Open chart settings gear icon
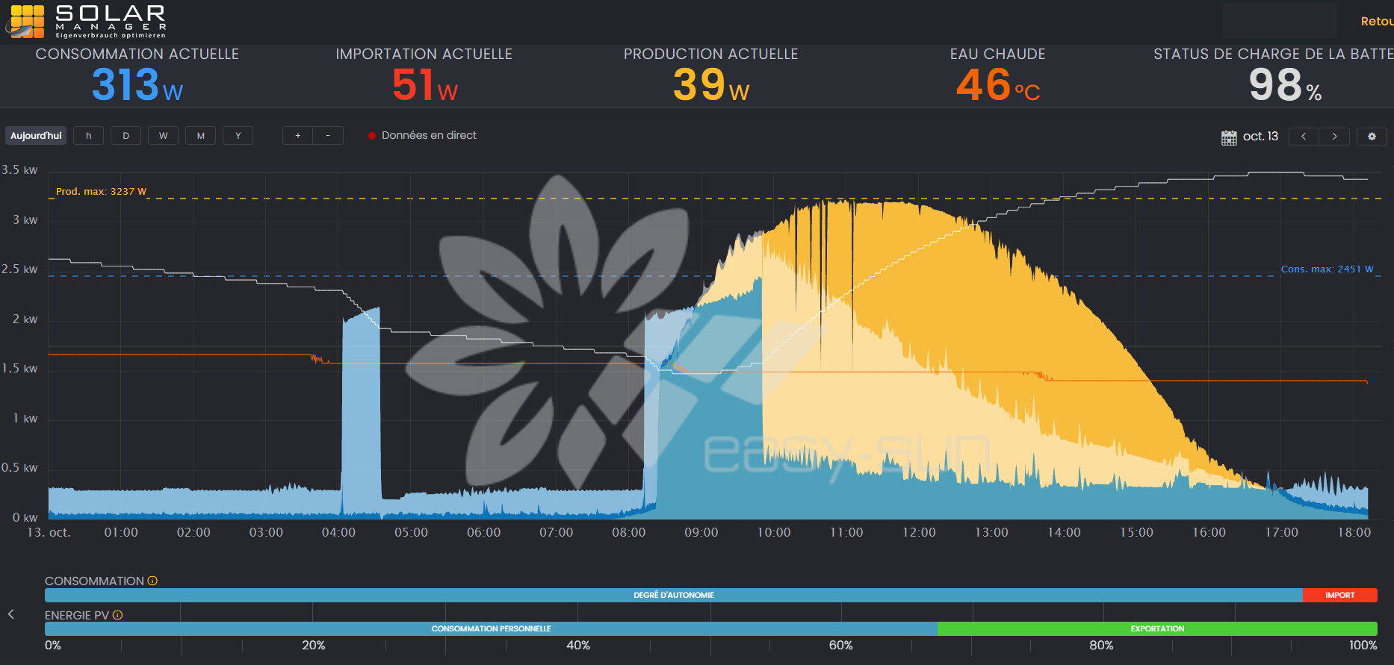Screen dimensions: 1394x665 (1372, 137)
